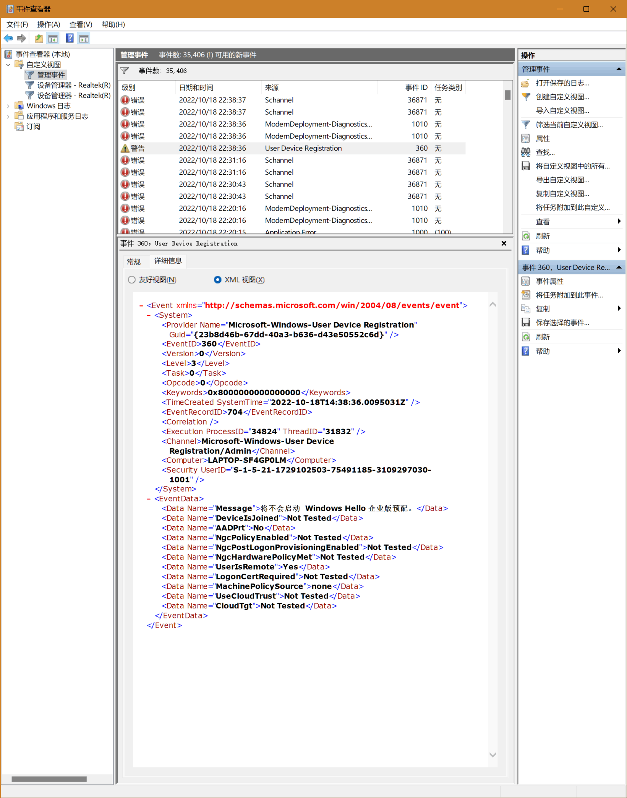Click the left tree horizontal scrollbar

[x=49, y=779]
